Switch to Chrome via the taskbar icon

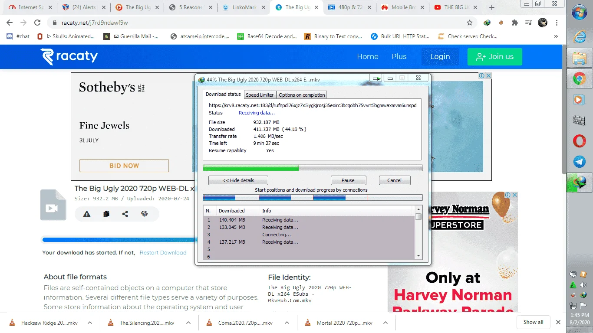coord(580,78)
